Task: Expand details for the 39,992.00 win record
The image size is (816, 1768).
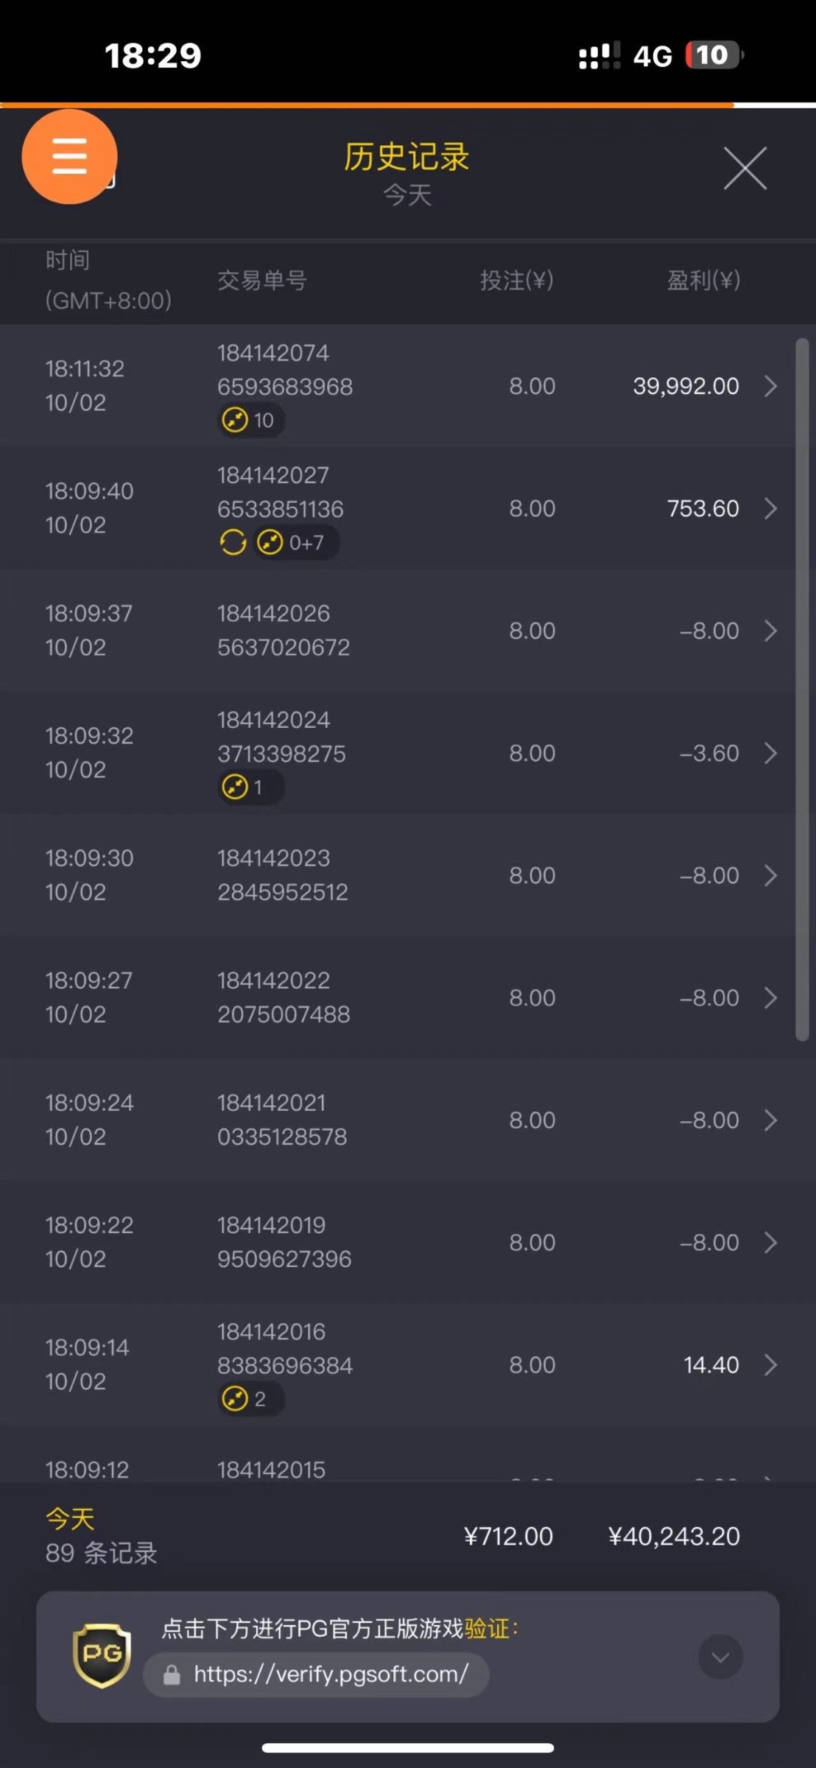Action: 770,386
